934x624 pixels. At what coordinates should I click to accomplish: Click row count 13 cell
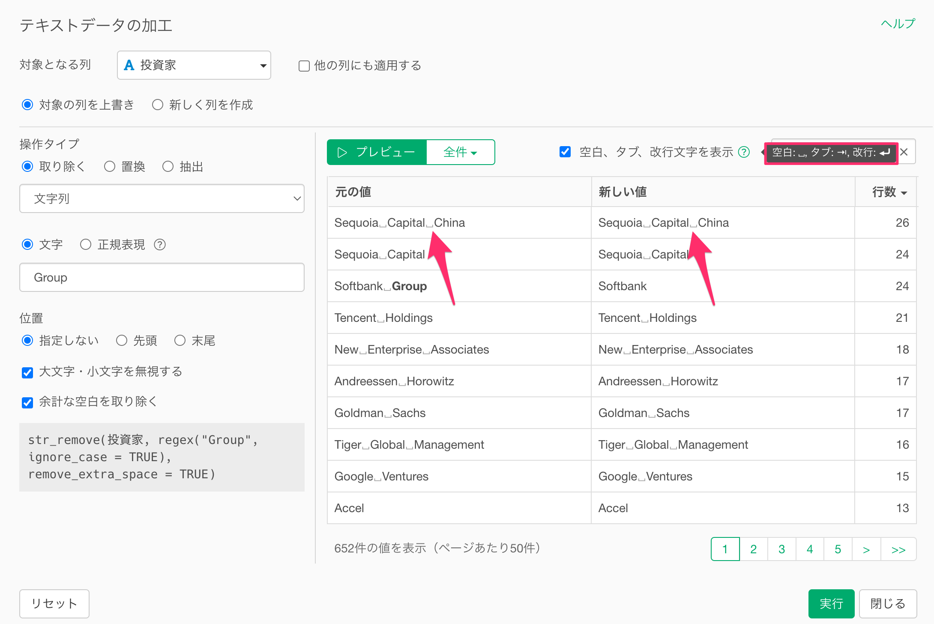pyautogui.click(x=886, y=508)
